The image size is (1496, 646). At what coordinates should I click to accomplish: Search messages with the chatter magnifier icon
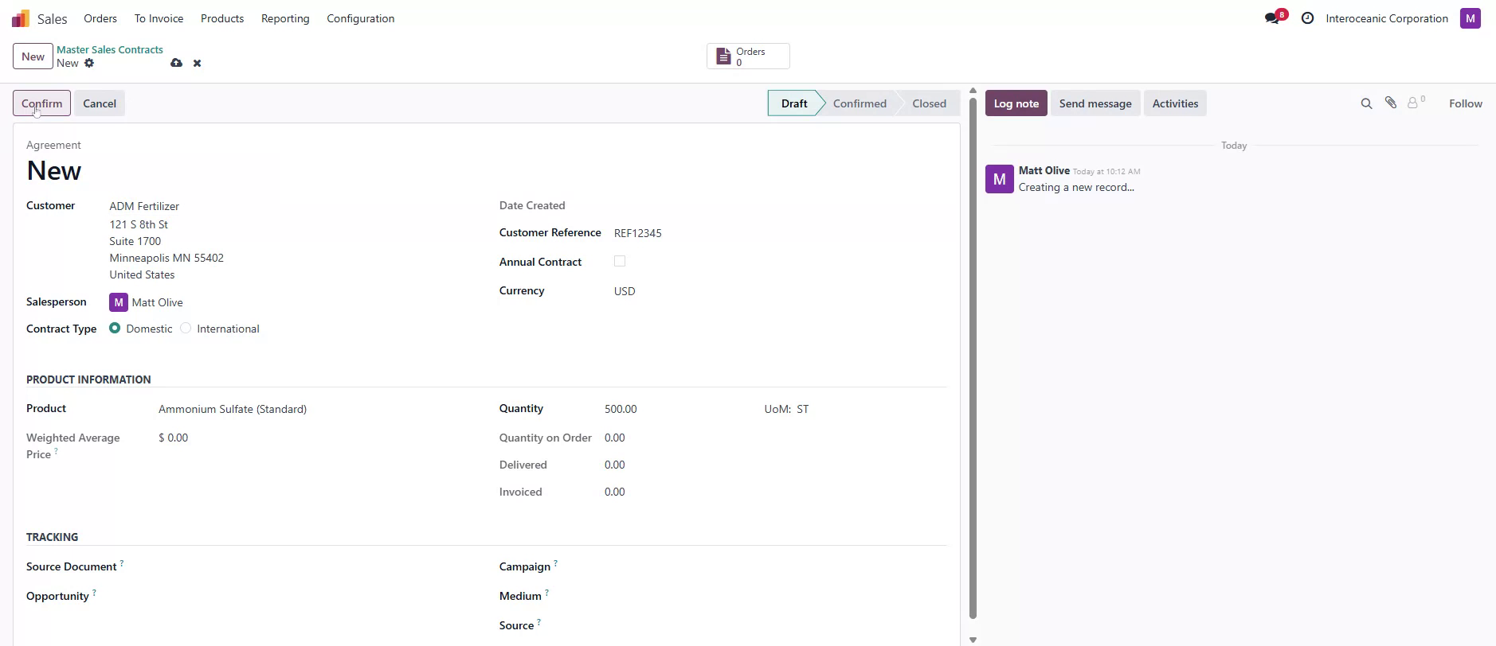1366,103
